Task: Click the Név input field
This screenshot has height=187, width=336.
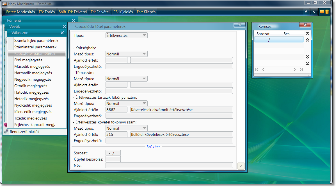Action: 169,165
